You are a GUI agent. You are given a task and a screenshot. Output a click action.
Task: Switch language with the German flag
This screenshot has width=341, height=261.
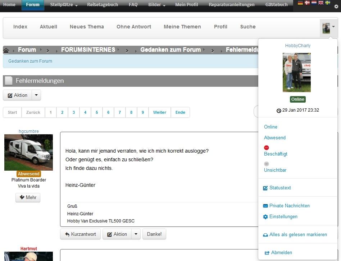(300, 3)
